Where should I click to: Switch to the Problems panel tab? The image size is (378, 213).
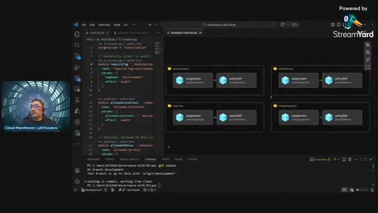(93, 159)
